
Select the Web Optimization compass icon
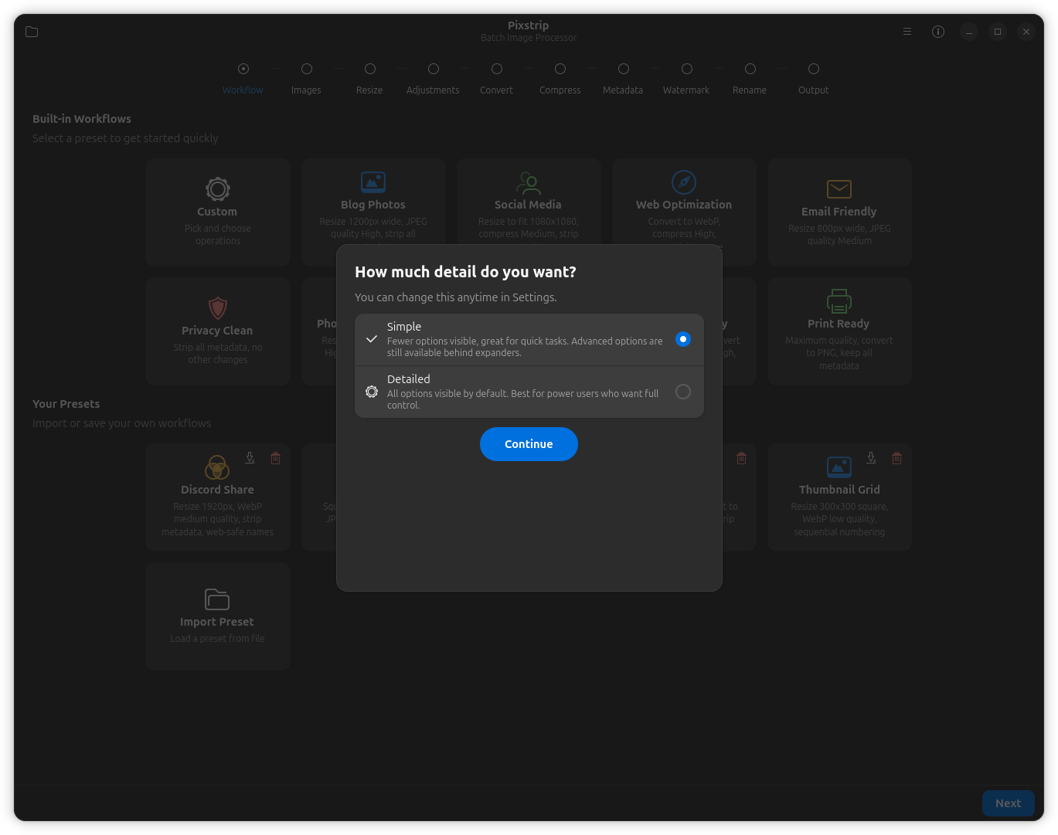click(x=683, y=182)
